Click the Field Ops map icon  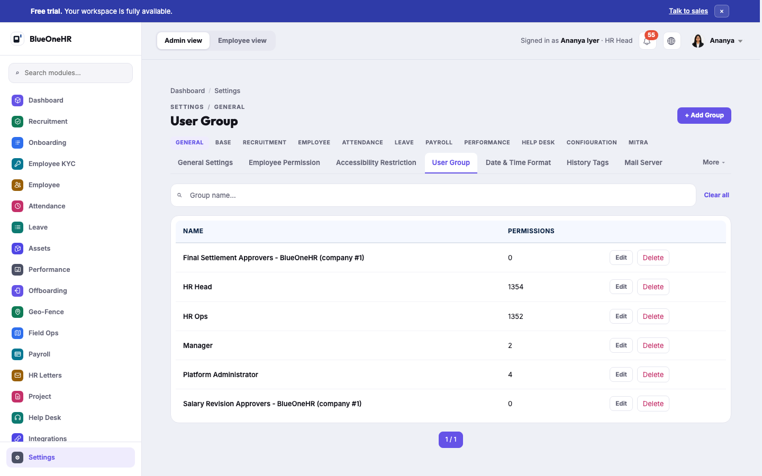click(x=17, y=333)
